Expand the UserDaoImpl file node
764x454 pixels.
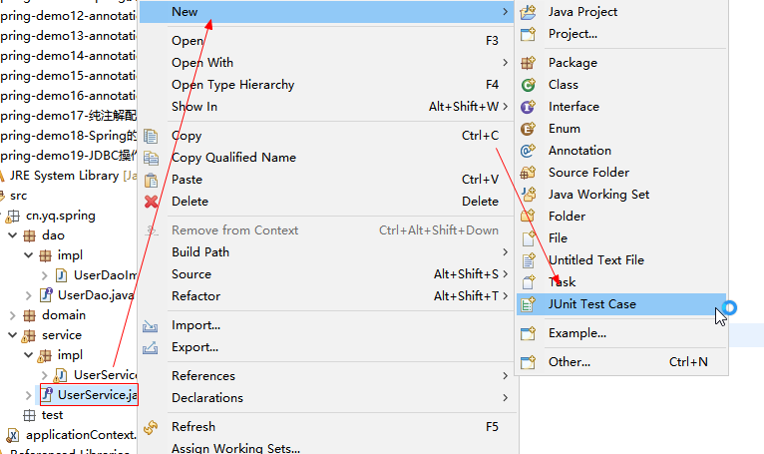coord(44,276)
